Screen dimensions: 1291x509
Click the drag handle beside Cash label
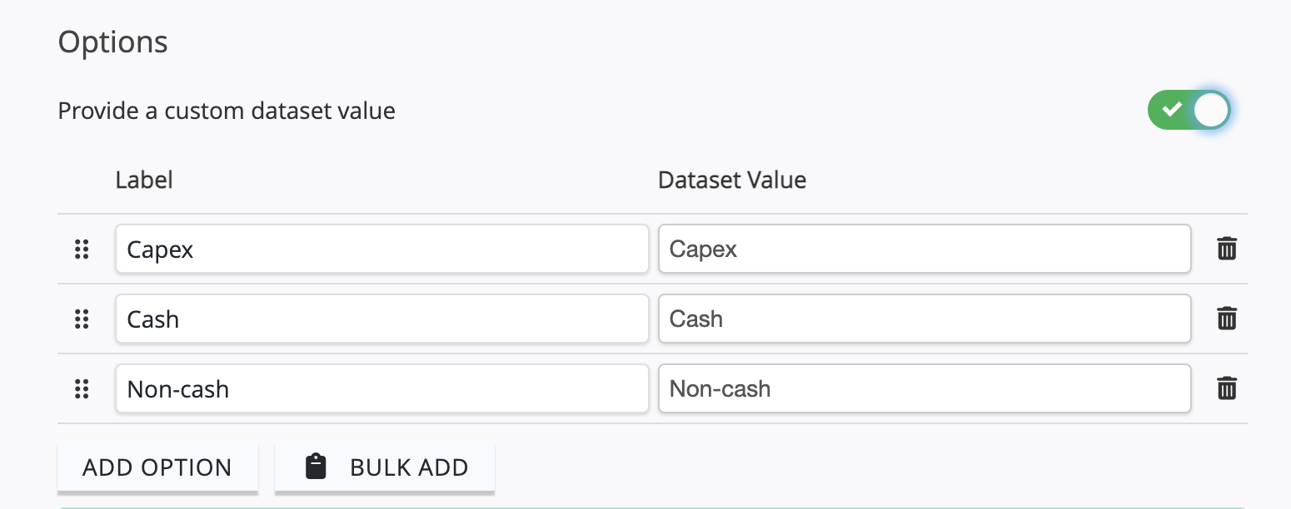[x=82, y=319]
